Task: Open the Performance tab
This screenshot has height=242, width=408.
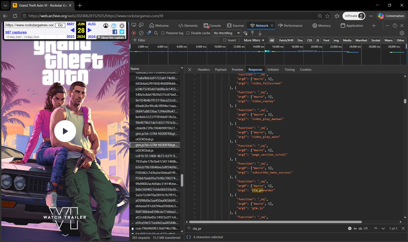Action: pos(290,25)
